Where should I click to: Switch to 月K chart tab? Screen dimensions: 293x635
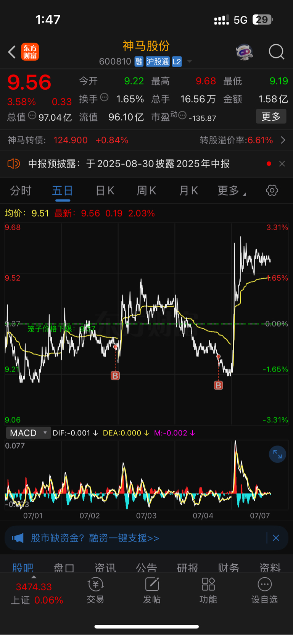point(188,191)
